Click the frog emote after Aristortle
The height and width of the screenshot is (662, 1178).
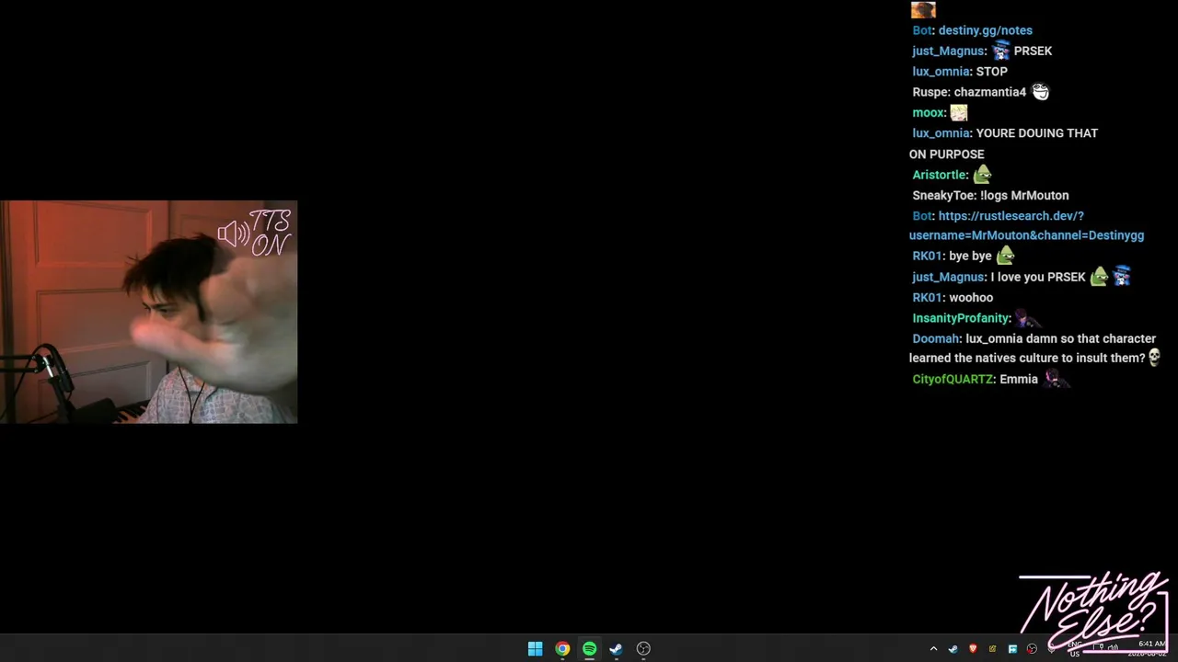(x=982, y=174)
